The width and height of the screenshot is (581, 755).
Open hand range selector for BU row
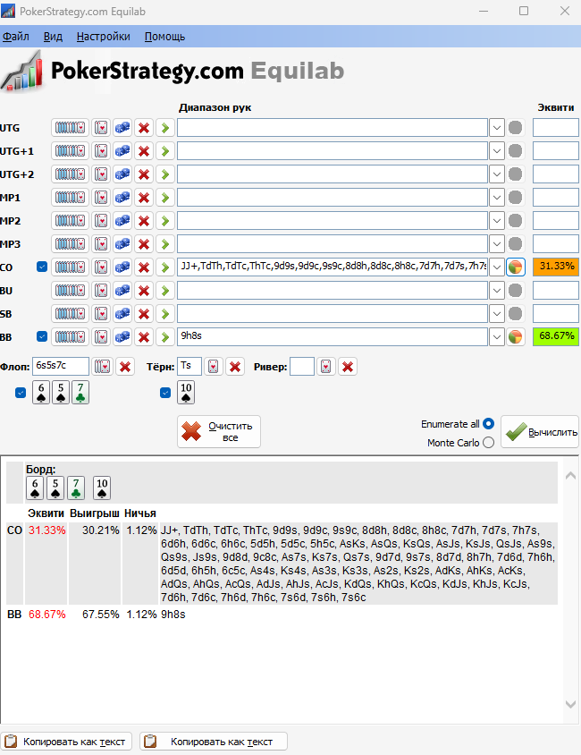coord(71,291)
